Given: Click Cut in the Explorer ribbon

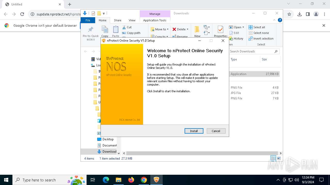Looking at the screenshot, I should tap(127, 27).
